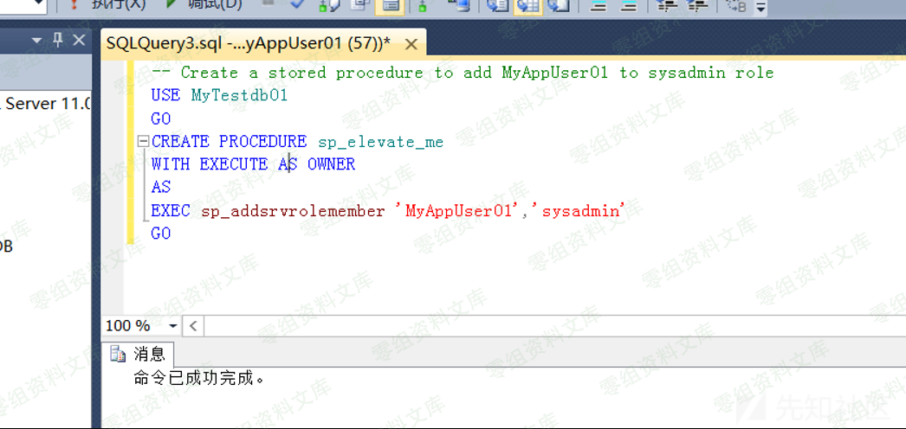Open the 100 % zoom dropdown
The height and width of the screenshot is (429, 906).
173,326
